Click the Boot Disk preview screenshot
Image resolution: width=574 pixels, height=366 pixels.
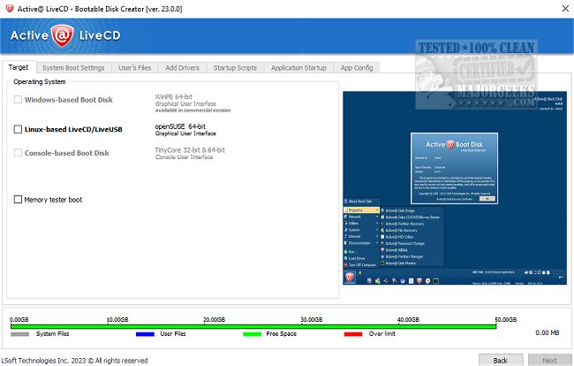click(x=455, y=188)
